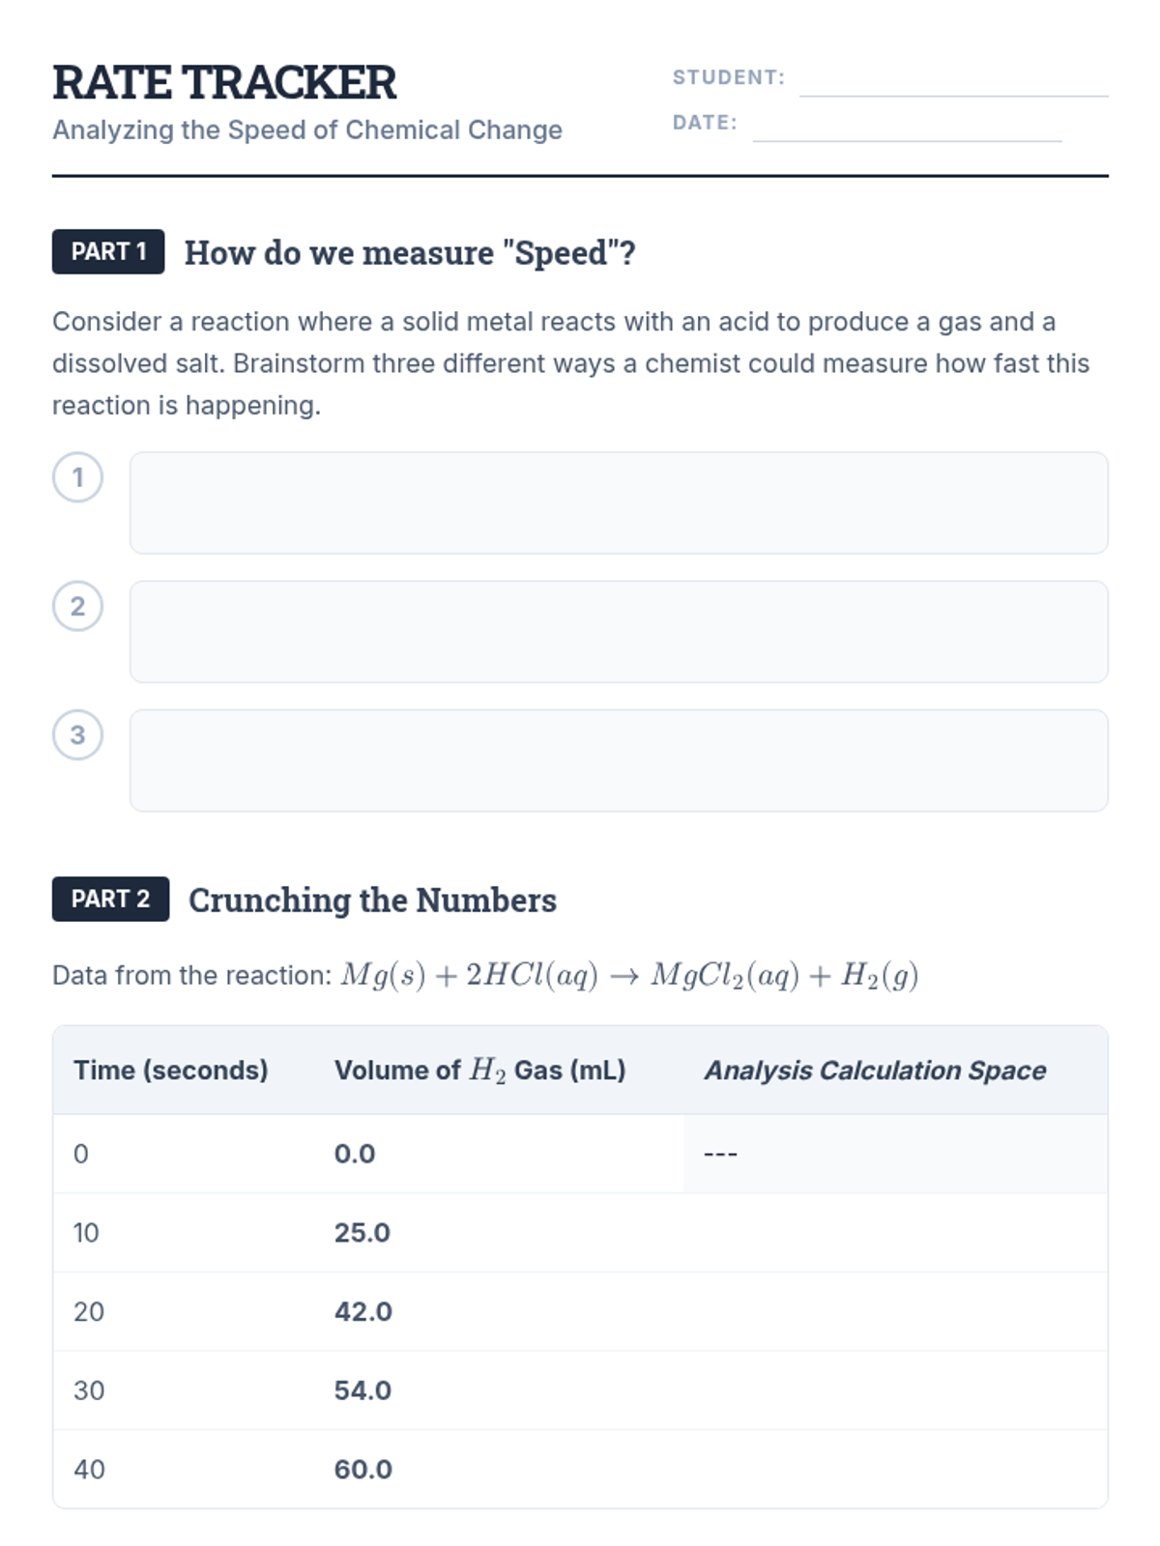Click the analysis space in the 20-second row

pyautogui.click(x=894, y=1311)
